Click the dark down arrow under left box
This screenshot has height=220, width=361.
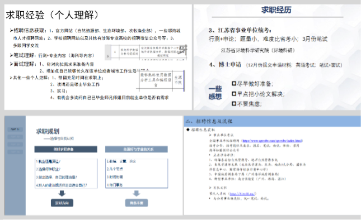coord(62,193)
